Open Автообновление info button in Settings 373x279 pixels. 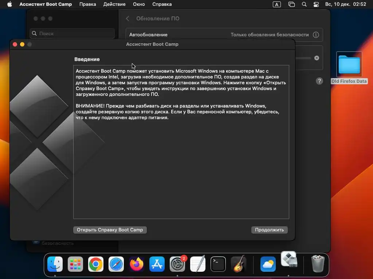[x=316, y=35]
